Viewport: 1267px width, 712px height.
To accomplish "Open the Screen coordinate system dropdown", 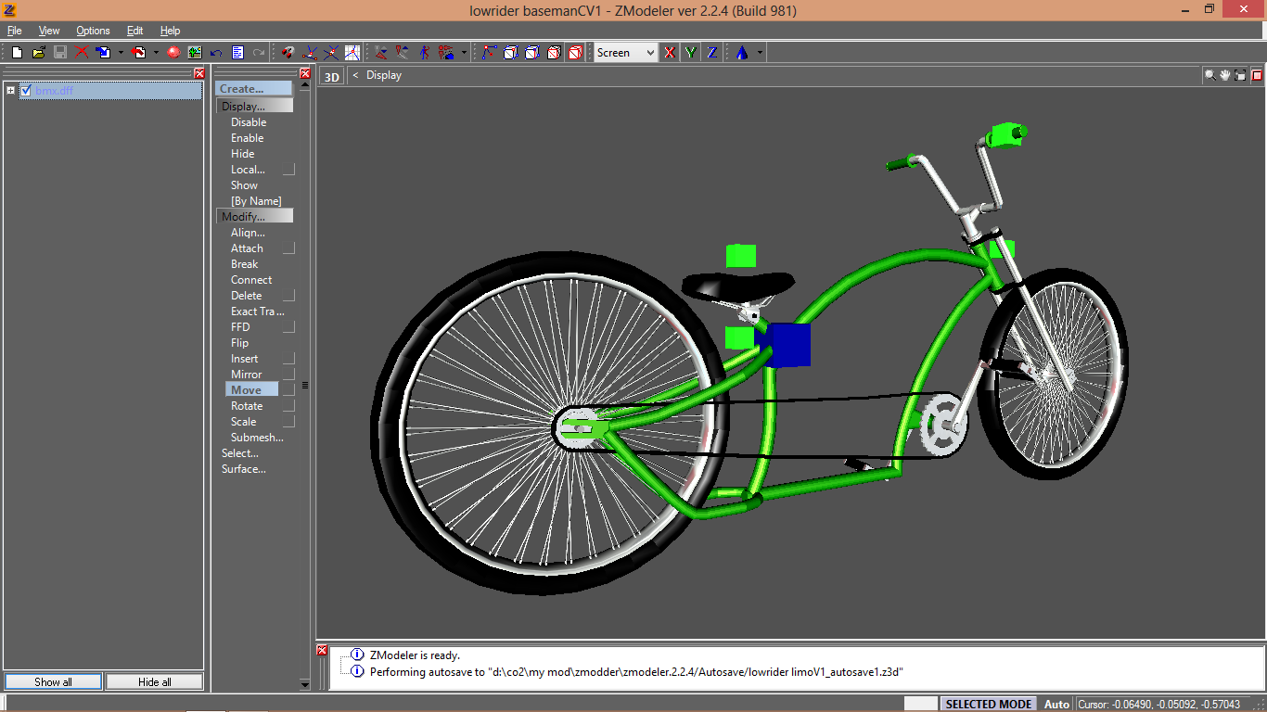I will point(626,53).
